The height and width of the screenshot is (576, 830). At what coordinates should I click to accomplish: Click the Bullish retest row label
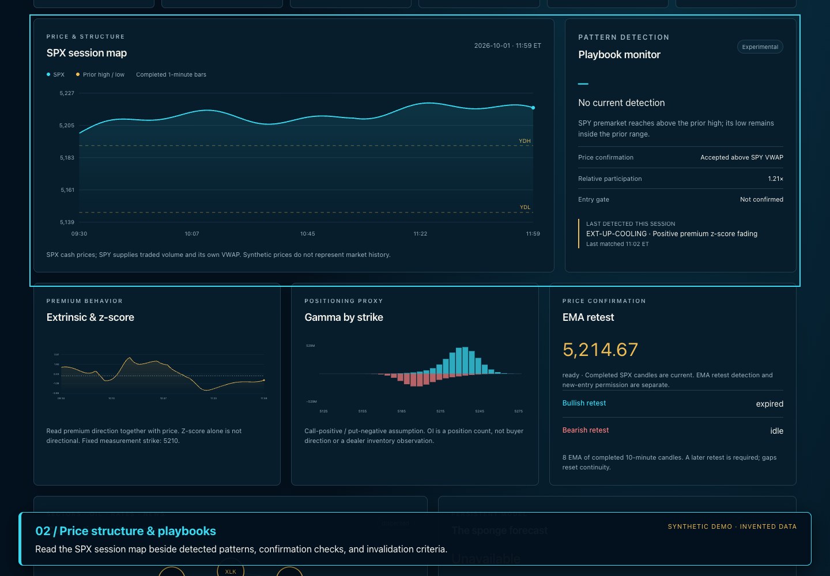click(584, 403)
